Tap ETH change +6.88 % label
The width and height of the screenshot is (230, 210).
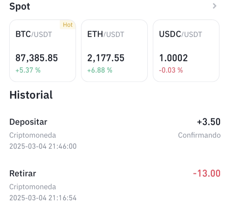100,70
